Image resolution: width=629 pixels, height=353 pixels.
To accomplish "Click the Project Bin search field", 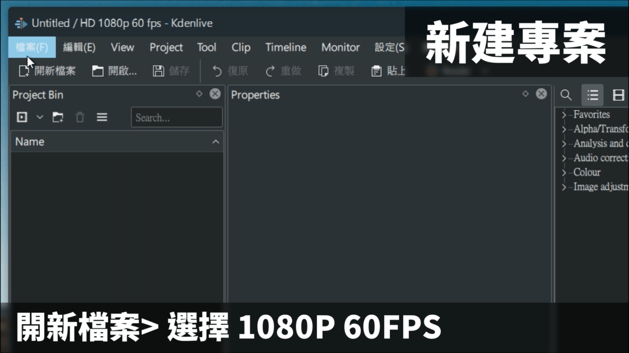I will pyautogui.click(x=176, y=117).
